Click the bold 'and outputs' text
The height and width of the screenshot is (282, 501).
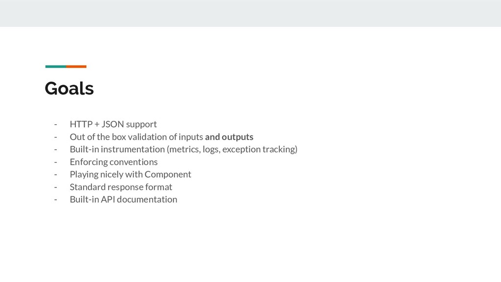pos(229,137)
